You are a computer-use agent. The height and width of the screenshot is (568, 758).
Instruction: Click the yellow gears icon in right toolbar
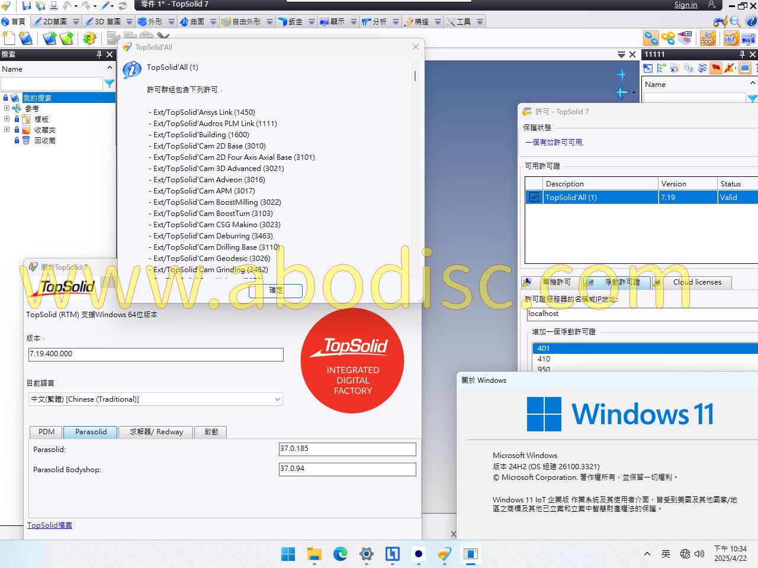point(668,38)
